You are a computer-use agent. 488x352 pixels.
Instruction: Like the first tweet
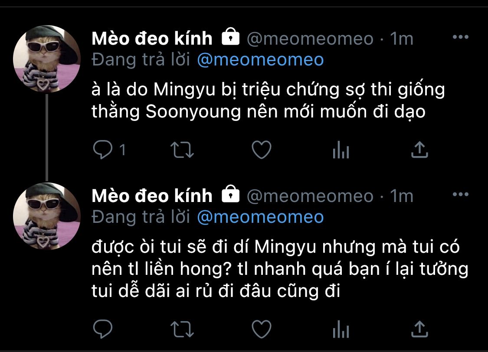pyautogui.click(x=262, y=150)
